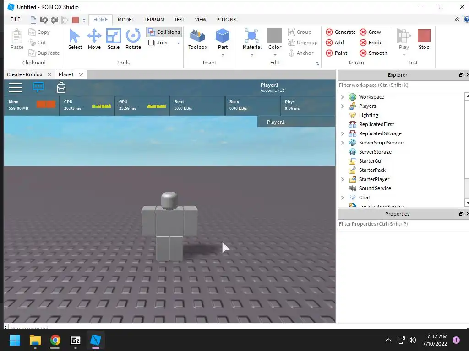Open the Color dropdown arrow
This screenshot has height=351, width=469.
coord(275,55)
